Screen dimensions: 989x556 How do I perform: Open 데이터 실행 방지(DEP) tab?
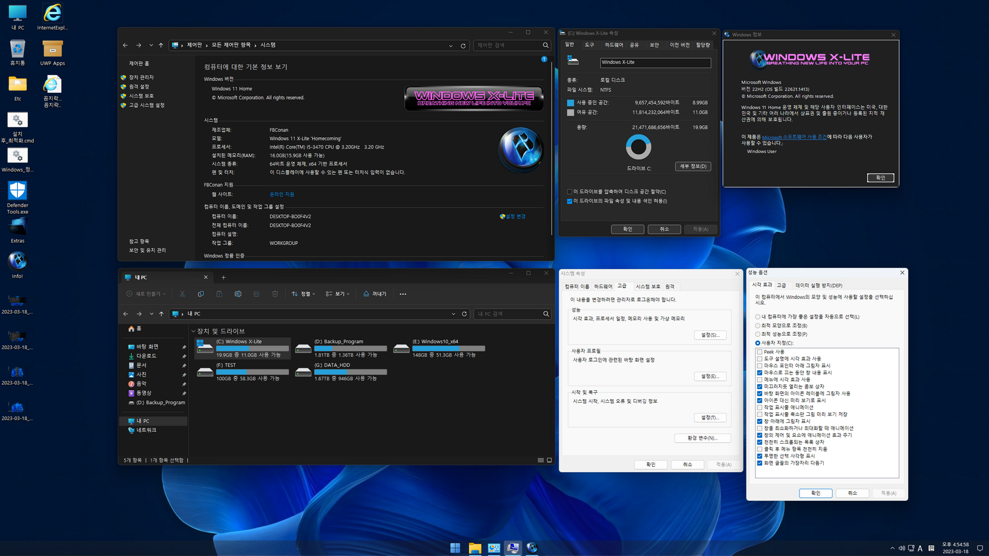coord(819,286)
